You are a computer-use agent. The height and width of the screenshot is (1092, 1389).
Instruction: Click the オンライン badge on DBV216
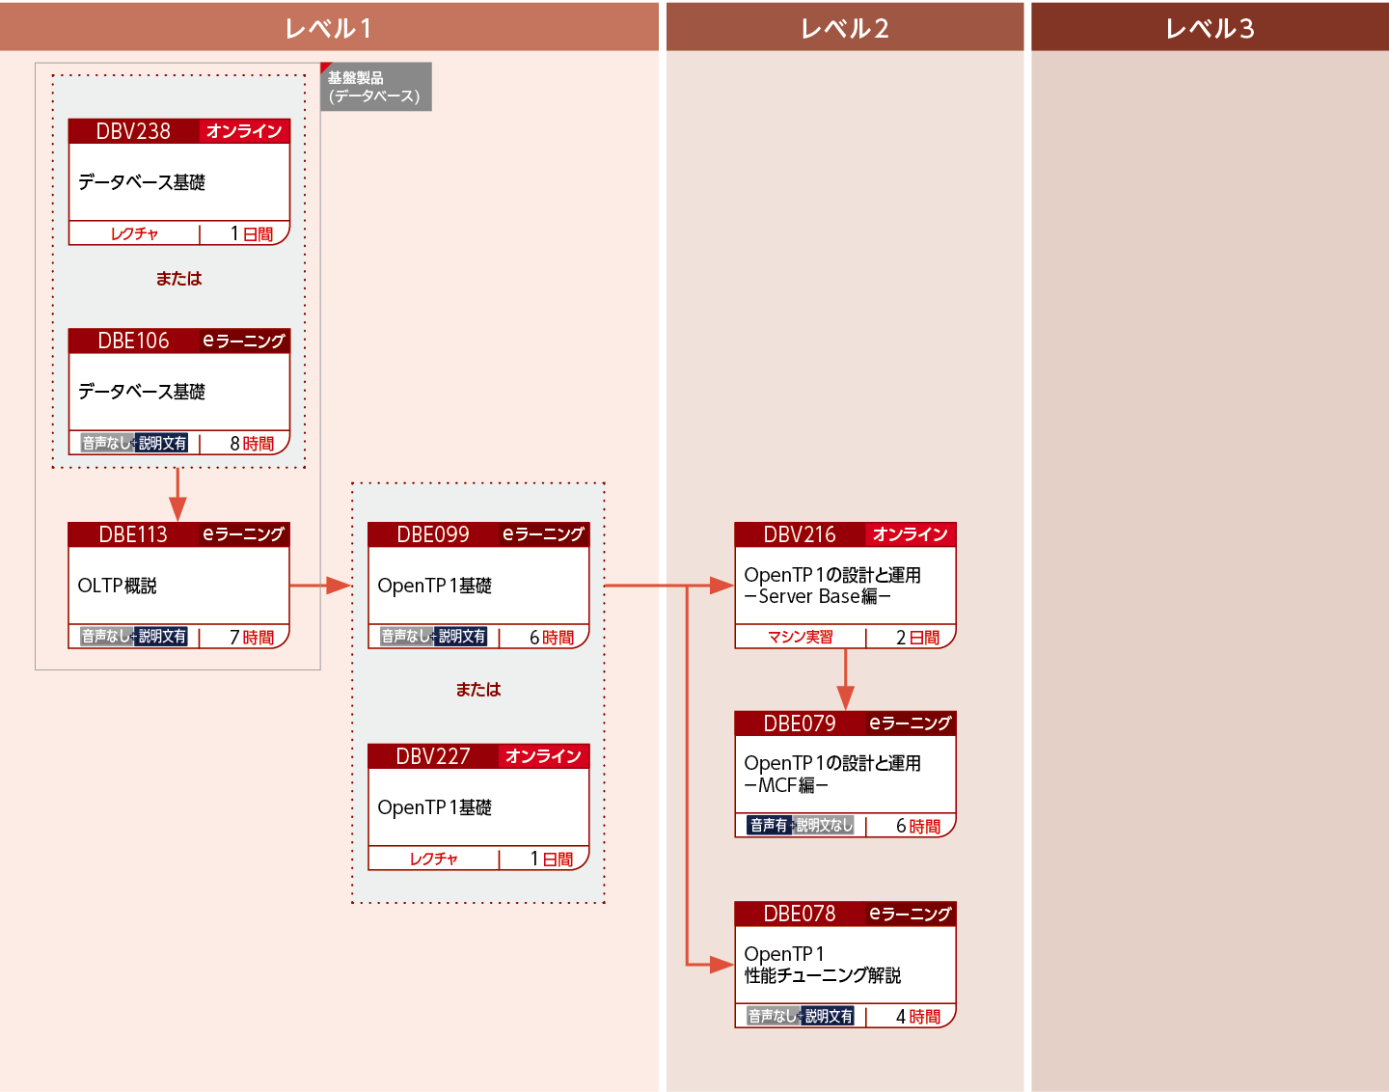click(910, 534)
